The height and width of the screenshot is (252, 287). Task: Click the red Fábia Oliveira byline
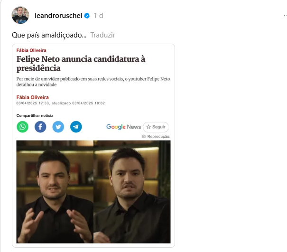coord(33,97)
